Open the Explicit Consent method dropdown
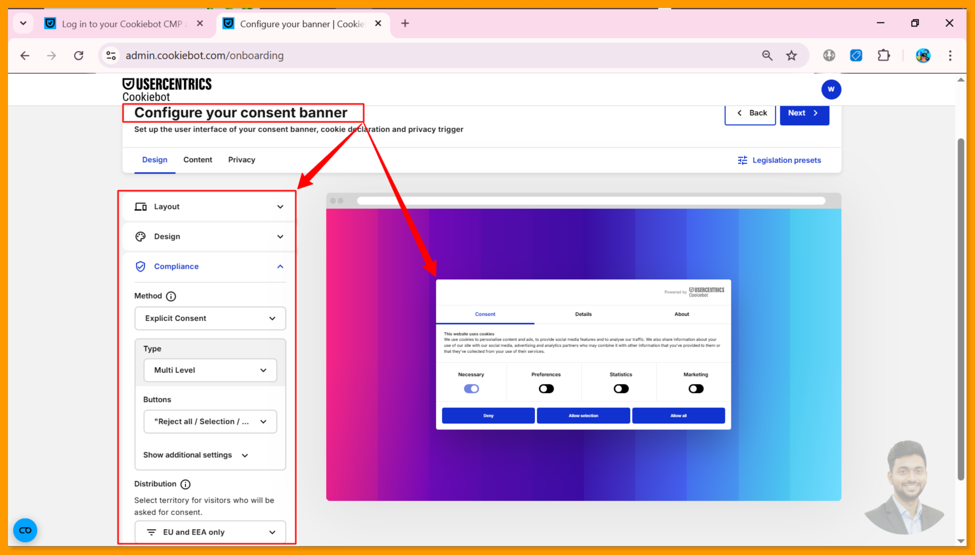 [x=210, y=318]
